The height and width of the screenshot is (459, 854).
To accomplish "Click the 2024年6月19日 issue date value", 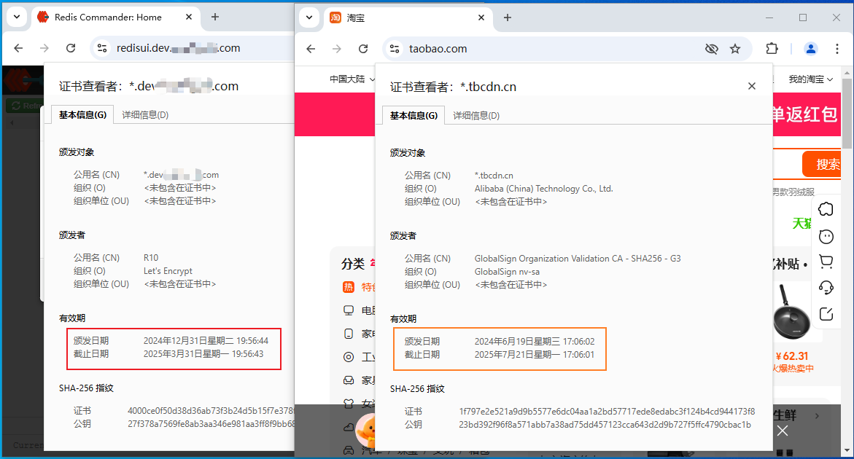I will (x=535, y=342).
